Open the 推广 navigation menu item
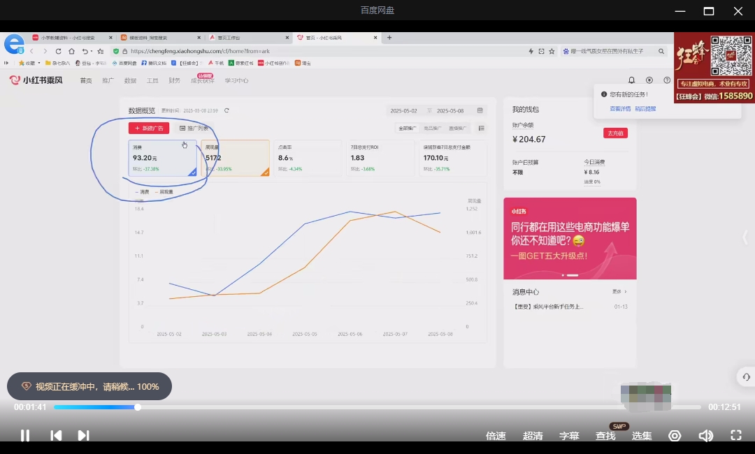 pyautogui.click(x=108, y=81)
